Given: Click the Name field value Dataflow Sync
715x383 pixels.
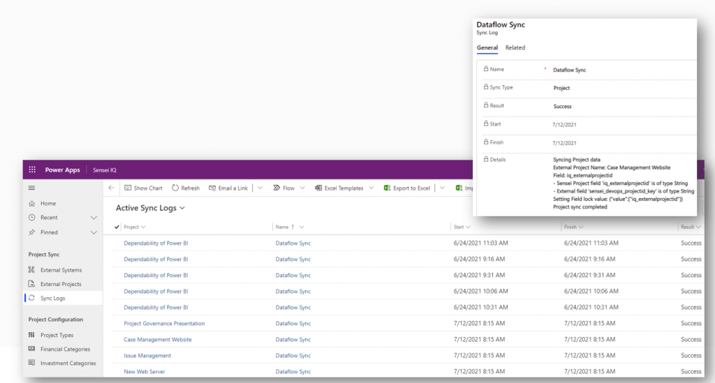Looking at the screenshot, I should (570, 70).
